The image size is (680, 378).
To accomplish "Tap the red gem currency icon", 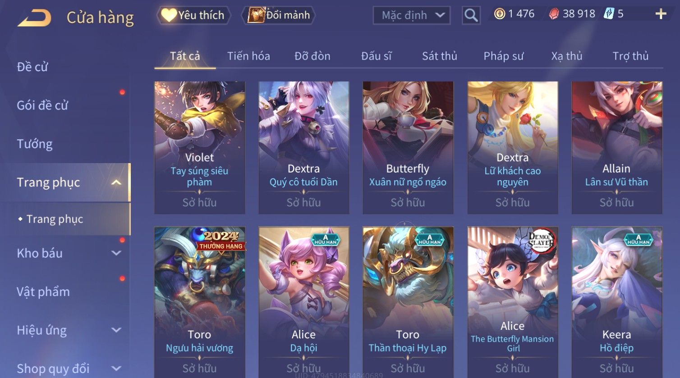I will coord(554,14).
